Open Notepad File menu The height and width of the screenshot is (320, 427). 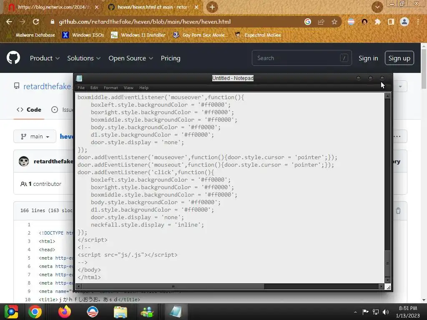click(81, 87)
